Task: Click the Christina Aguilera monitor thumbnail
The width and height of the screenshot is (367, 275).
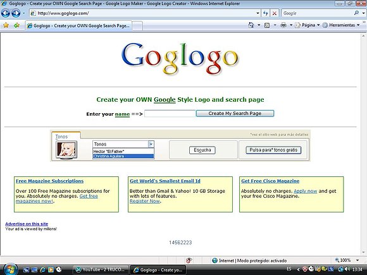Action: pyautogui.click(x=66, y=150)
